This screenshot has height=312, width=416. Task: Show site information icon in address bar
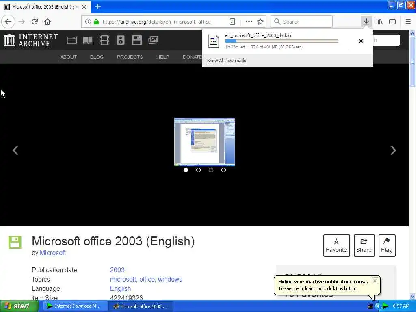[88, 22]
